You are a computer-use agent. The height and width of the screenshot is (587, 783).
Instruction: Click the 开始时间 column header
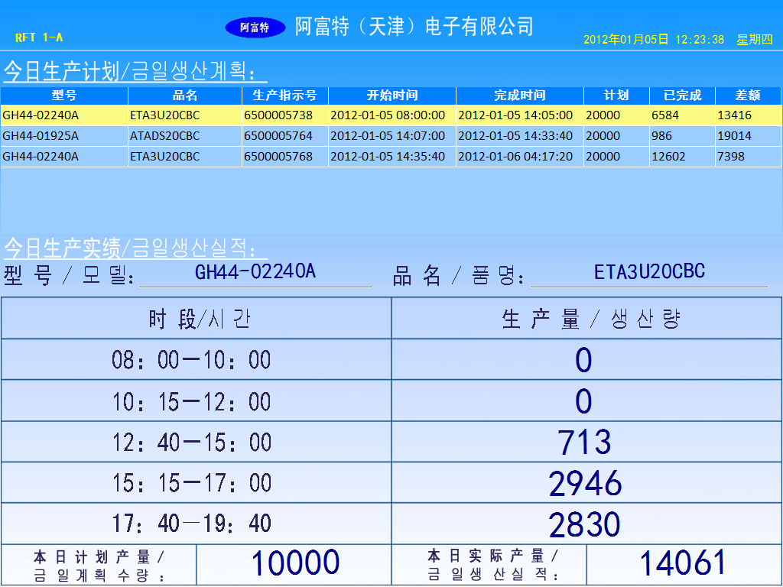(392, 96)
